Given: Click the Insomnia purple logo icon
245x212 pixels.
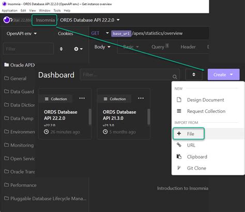Looking at the screenshot, I should [x=7, y=20].
